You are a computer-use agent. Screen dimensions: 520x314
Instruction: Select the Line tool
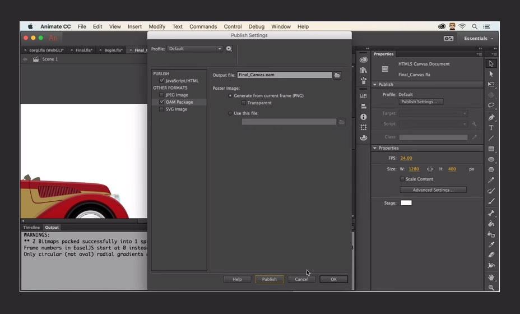pos(491,138)
